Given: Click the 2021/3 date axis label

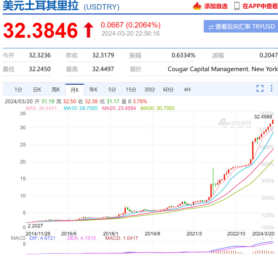Looking at the screenshot, I should coord(194,234).
